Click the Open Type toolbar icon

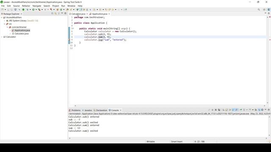pyautogui.click(x=67, y=9)
